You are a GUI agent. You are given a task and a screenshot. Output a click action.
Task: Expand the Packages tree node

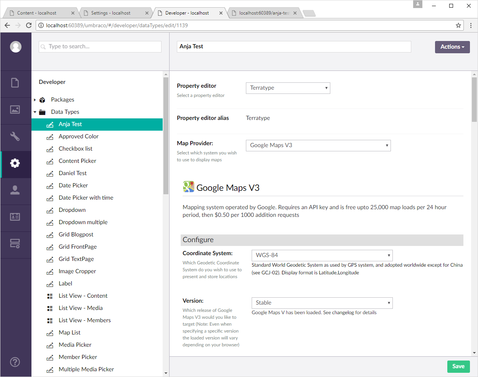pyautogui.click(x=35, y=100)
